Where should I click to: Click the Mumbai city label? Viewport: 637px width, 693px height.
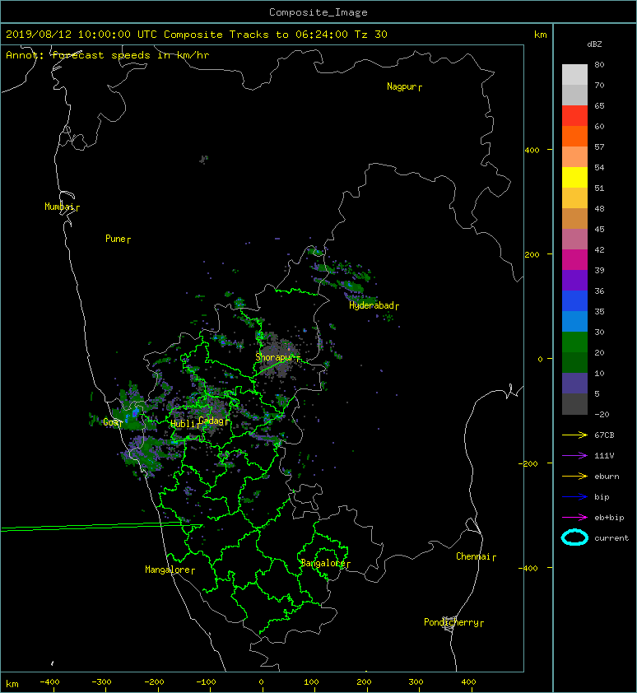59,207
